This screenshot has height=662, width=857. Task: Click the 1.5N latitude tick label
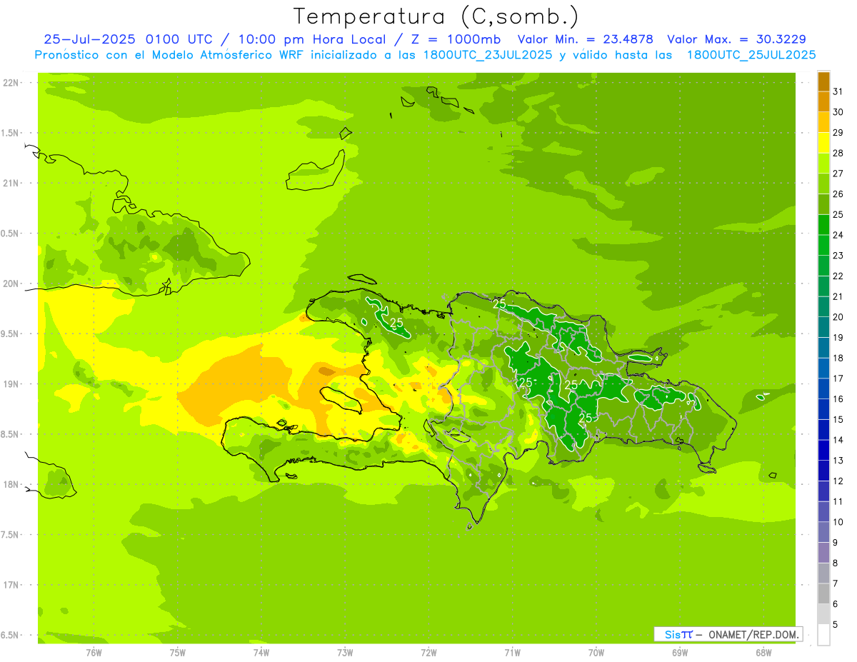click(x=11, y=133)
